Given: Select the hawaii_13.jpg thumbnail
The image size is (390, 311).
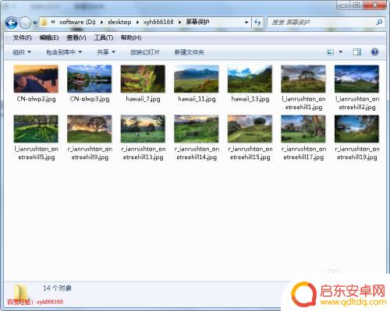Looking at the screenshot, I should point(250,79).
